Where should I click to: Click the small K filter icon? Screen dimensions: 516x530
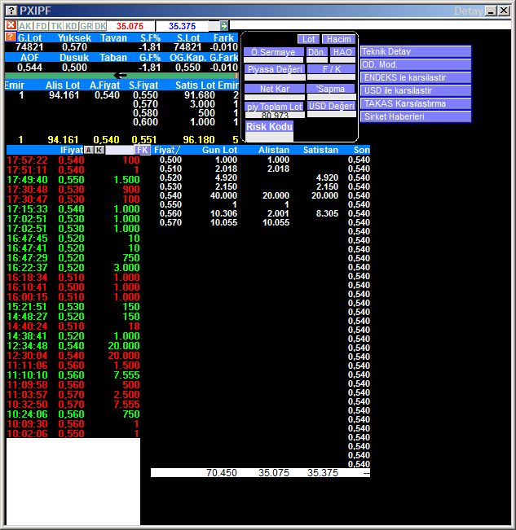click(x=99, y=150)
